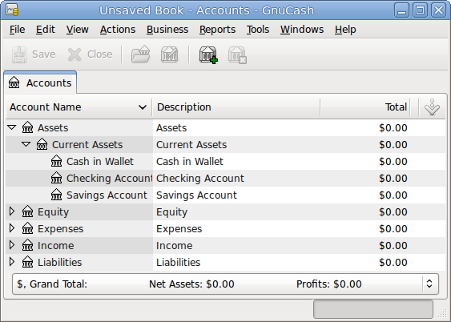The height and width of the screenshot is (322, 451).
Task: Expand the Income account
Action: 12,245
